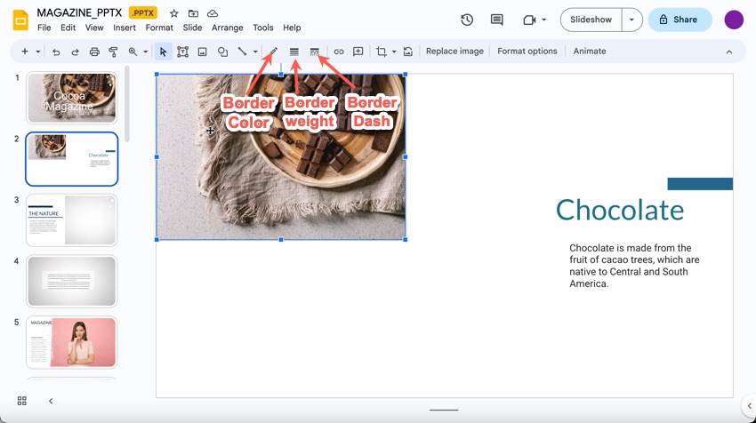This screenshot has height=423, width=756.
Task: Click the speaker notes drag handle
Action: click(x=444, y=410)
